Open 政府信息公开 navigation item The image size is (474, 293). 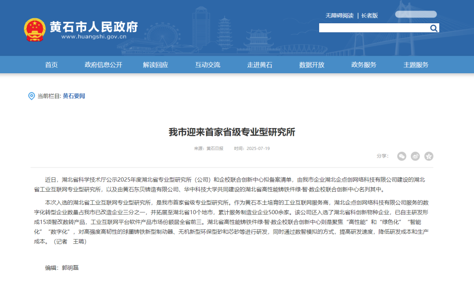(104, 65)
